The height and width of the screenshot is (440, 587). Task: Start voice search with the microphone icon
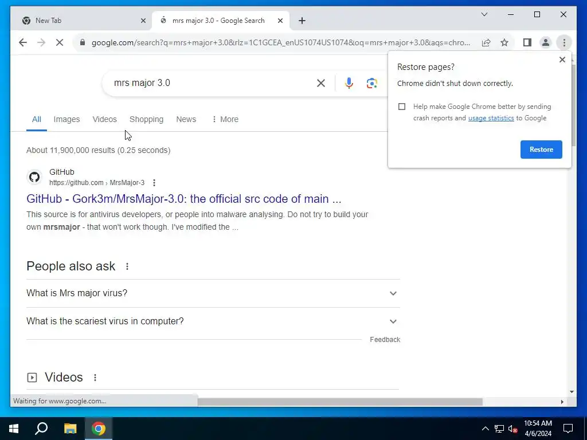(x=349, y=83)
